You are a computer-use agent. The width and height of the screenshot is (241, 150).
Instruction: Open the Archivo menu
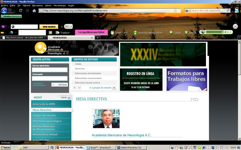click(4, 5)
